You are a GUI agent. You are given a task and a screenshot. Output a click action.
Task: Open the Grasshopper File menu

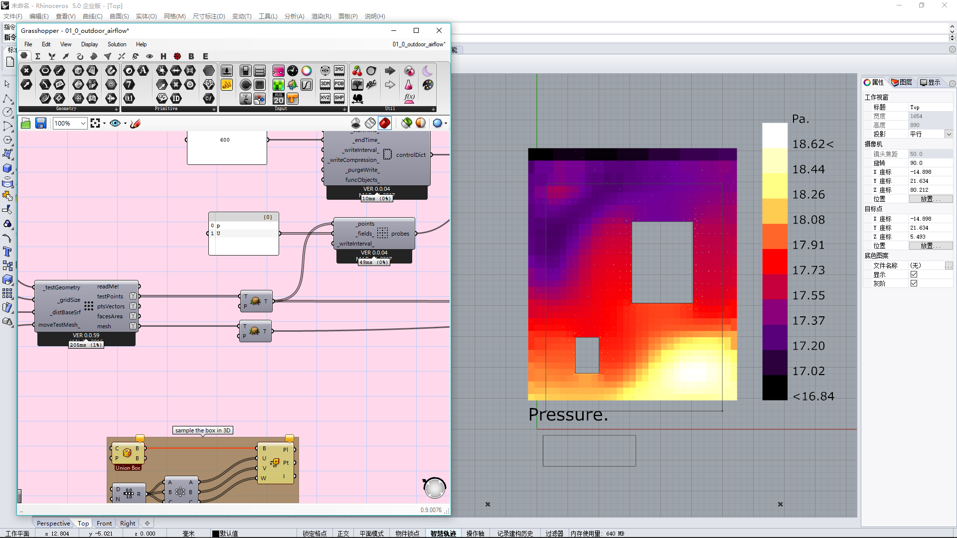tap(28, 44)
